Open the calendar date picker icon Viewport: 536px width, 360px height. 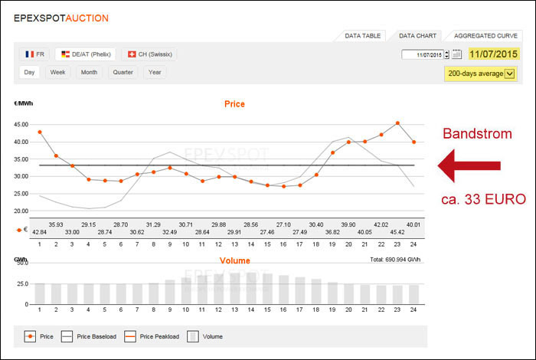tap(457, 54)
